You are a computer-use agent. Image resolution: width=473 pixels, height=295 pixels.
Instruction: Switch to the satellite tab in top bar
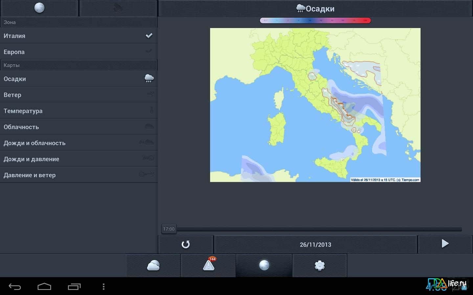pos(118,8)
